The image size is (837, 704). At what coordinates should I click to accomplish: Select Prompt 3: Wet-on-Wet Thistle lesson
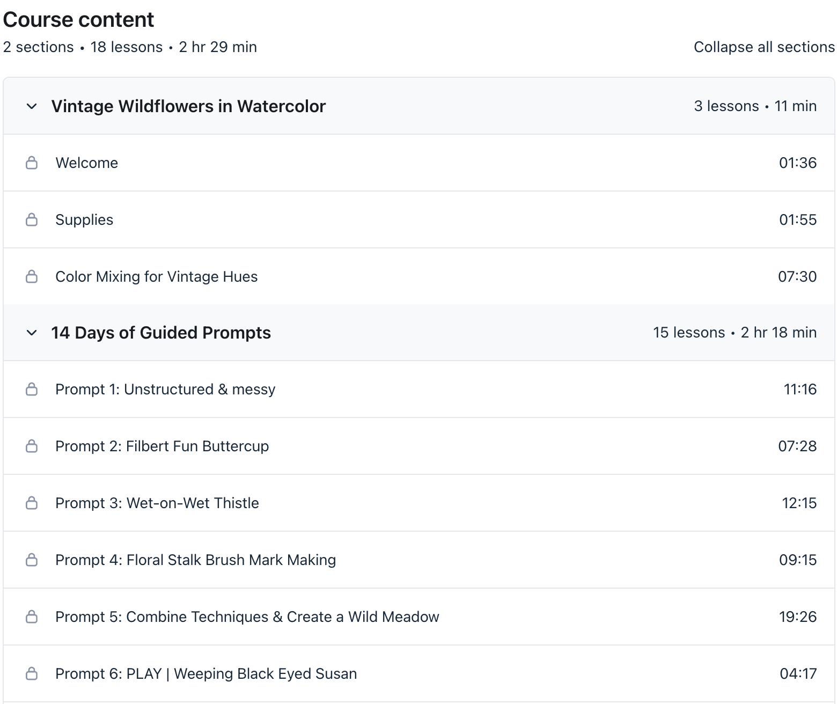coord(157,503)
